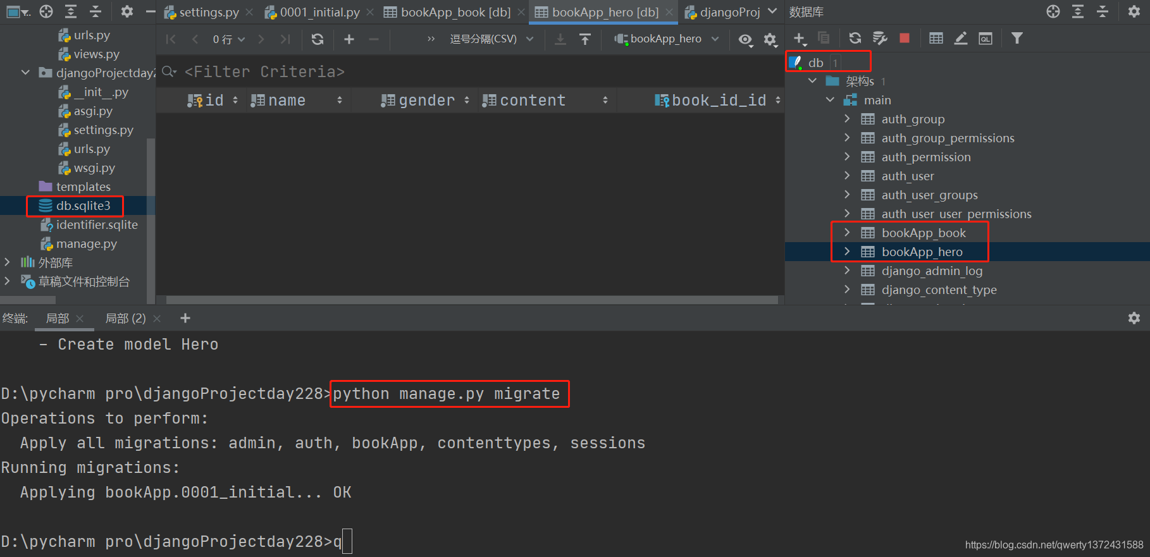Viewport: 1150px width, 557px height.
Task: Select terminal tab 局部
Action: (x=58, y=318)
